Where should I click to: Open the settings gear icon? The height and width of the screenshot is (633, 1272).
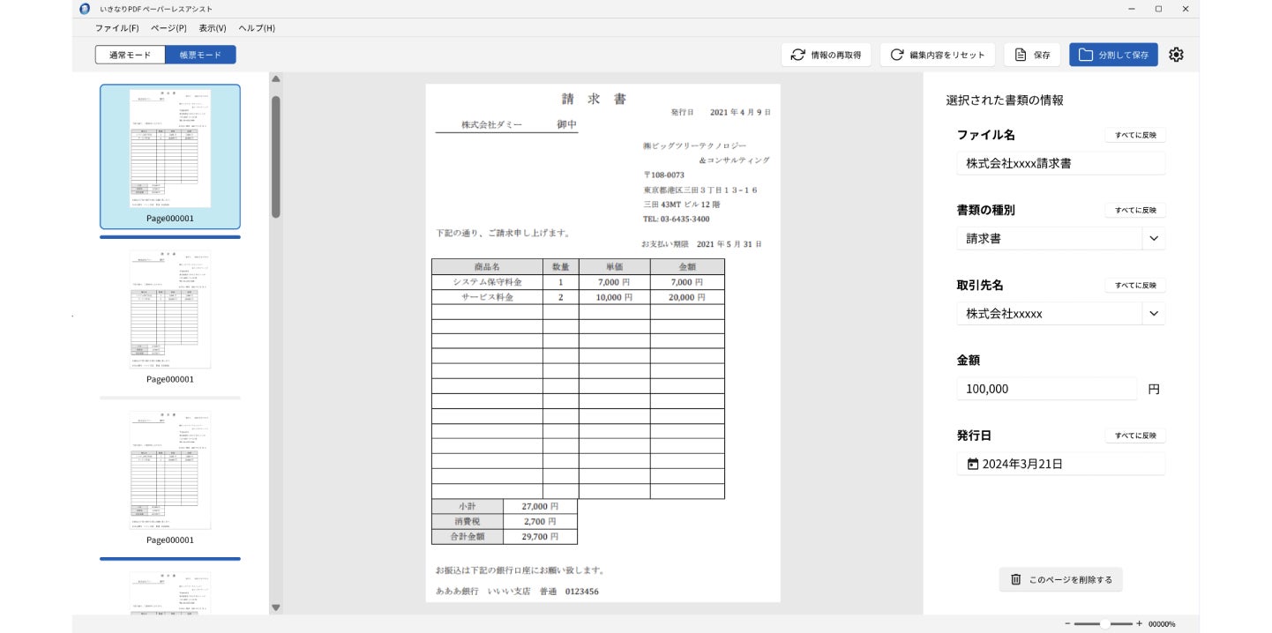coord(1176,55)
